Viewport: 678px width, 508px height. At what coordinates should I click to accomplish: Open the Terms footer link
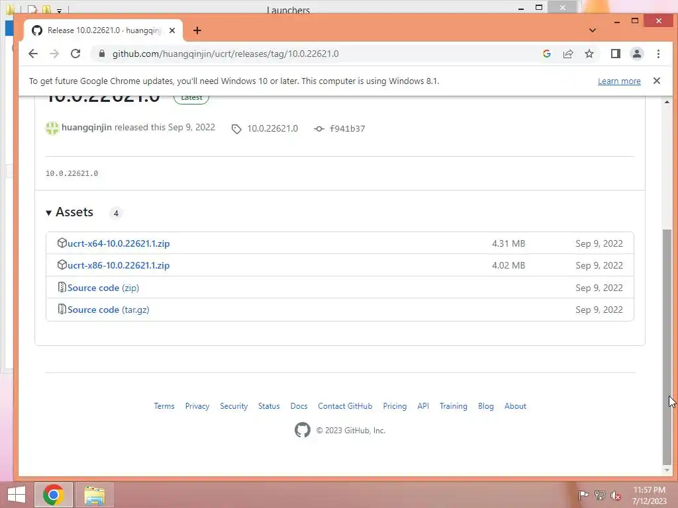coord(164,406)
